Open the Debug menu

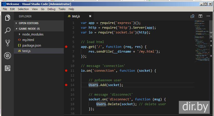coord(51,9)
